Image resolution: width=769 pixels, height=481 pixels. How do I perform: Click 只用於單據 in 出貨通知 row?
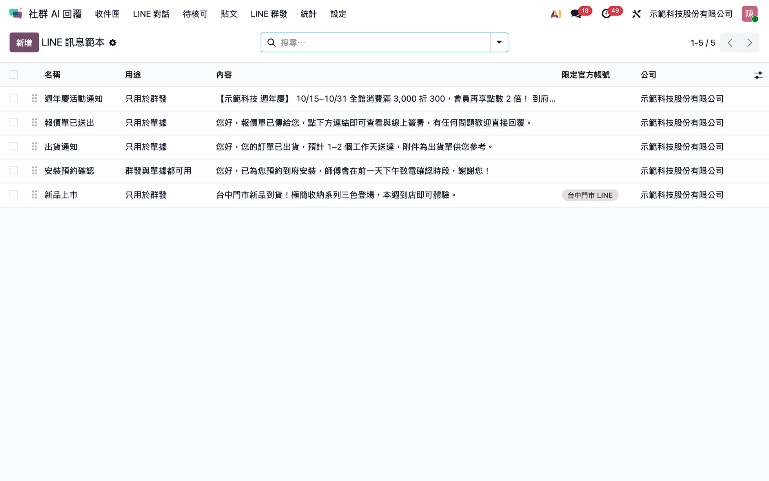coord(146,147)
